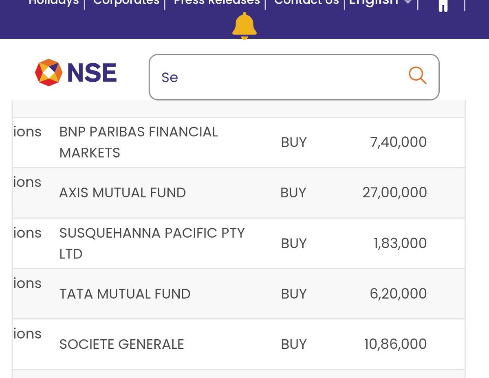489x378 pixels.
Task: Open the Holidays menu link
Action: click(x=53, y=2)
